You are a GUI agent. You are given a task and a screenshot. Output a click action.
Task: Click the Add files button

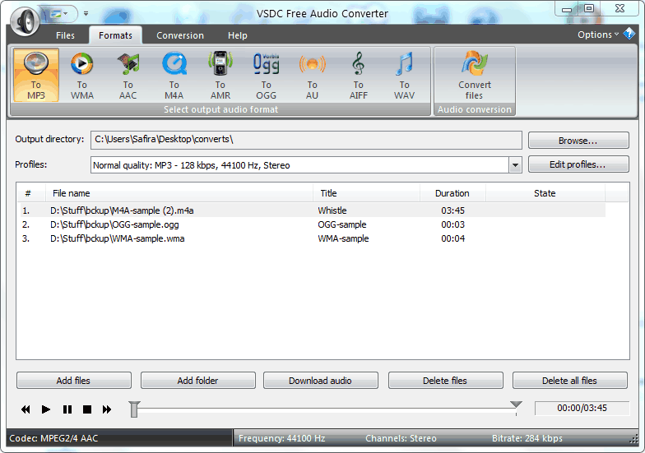click(x=74, y=381)
